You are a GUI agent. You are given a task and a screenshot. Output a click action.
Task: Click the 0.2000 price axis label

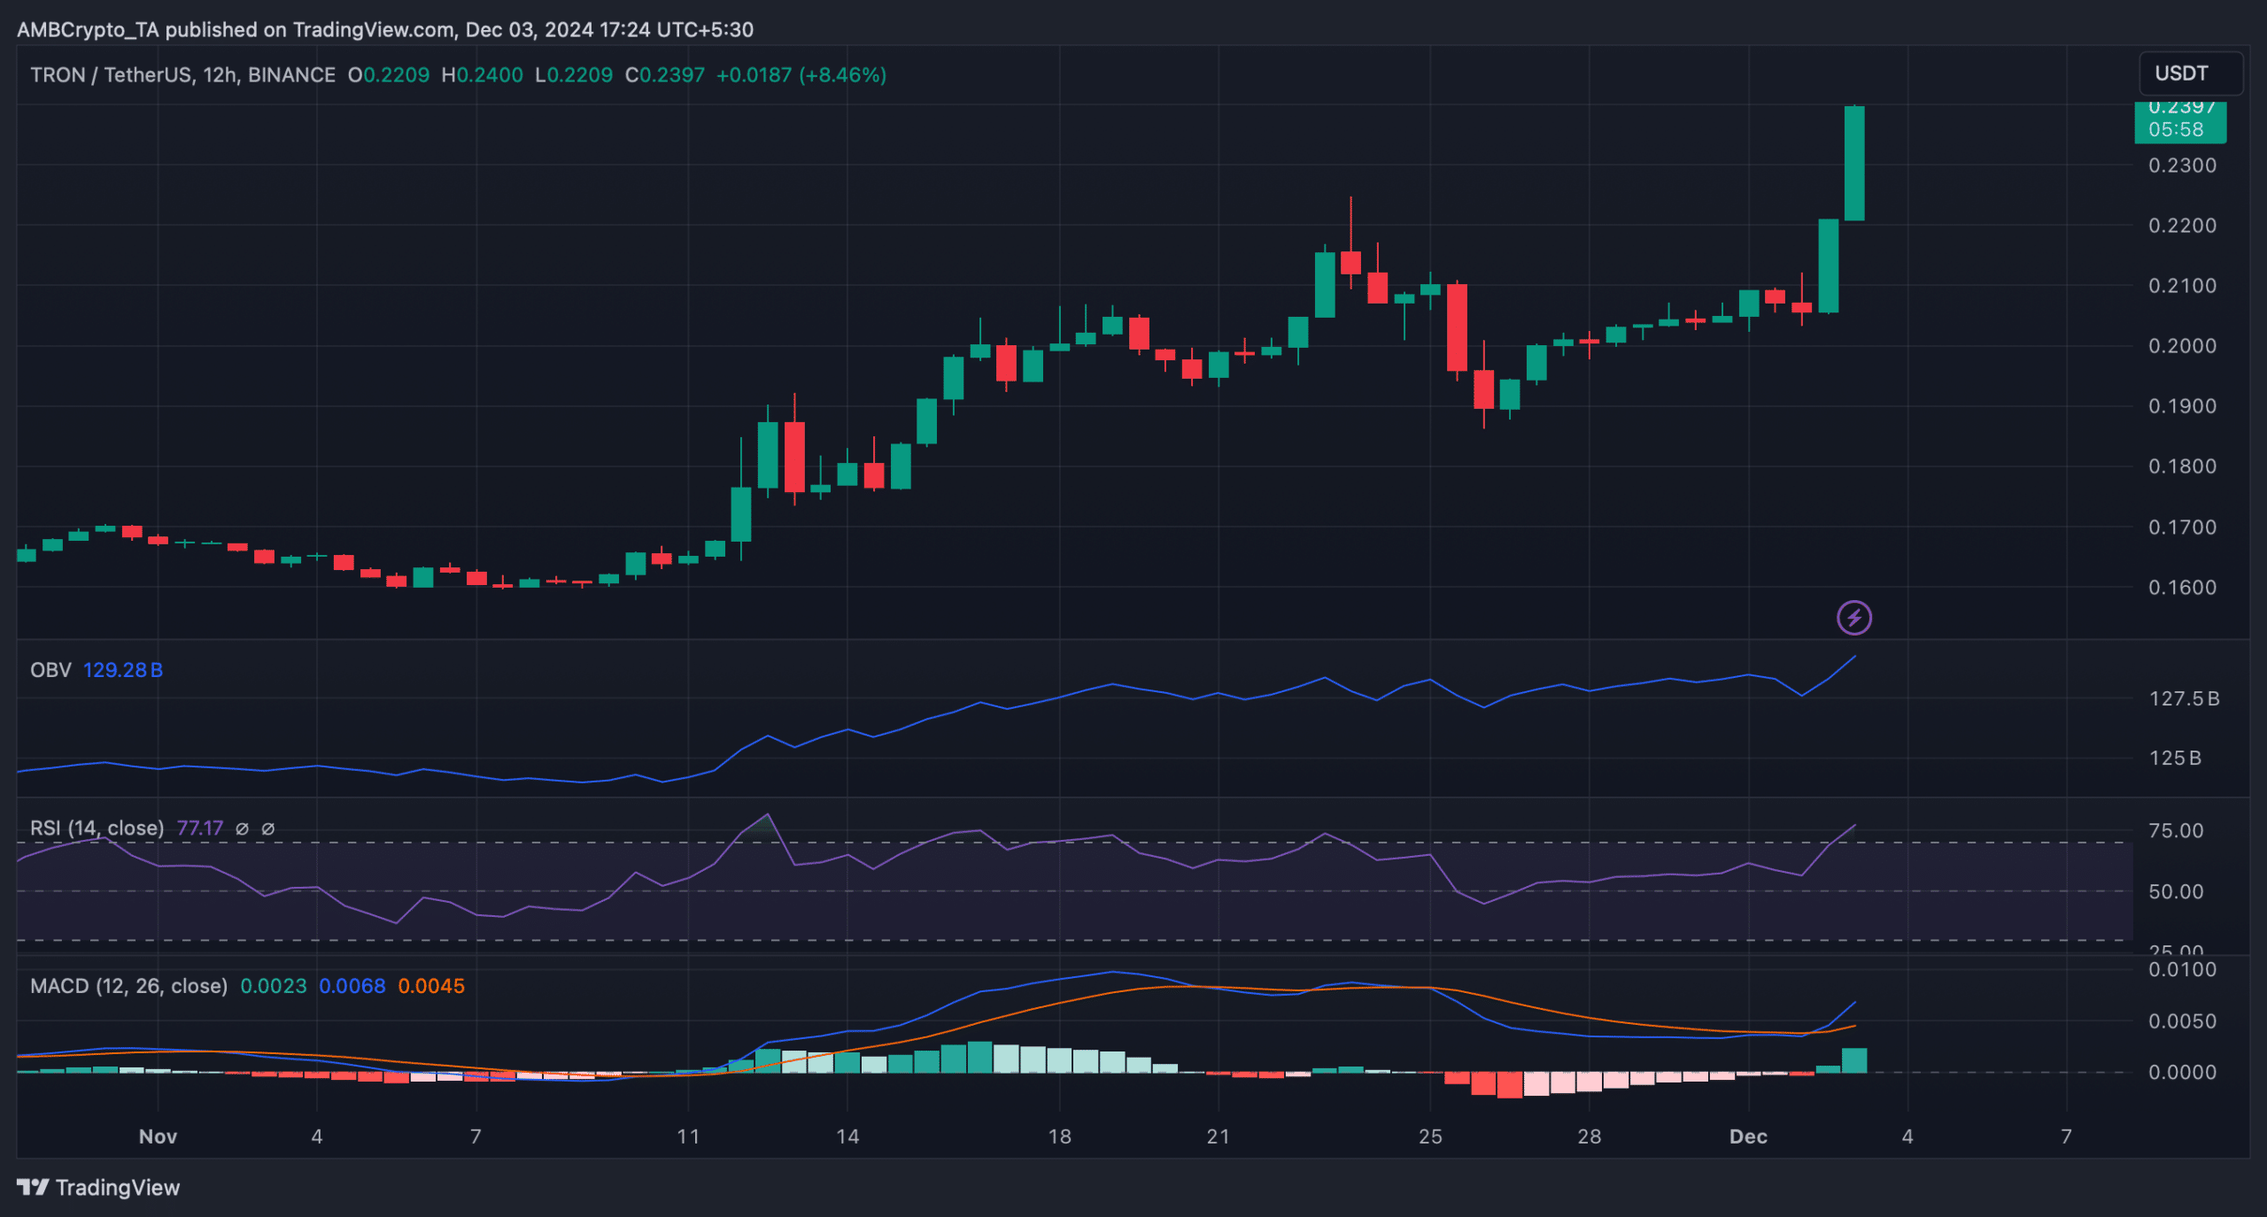pyautogui.click(x=2183, y=346)
